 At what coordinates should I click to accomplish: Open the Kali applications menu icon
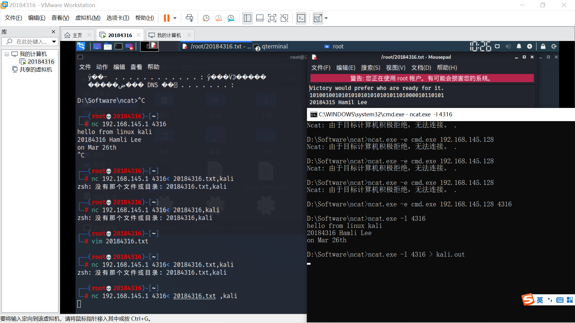click(81, 46)
